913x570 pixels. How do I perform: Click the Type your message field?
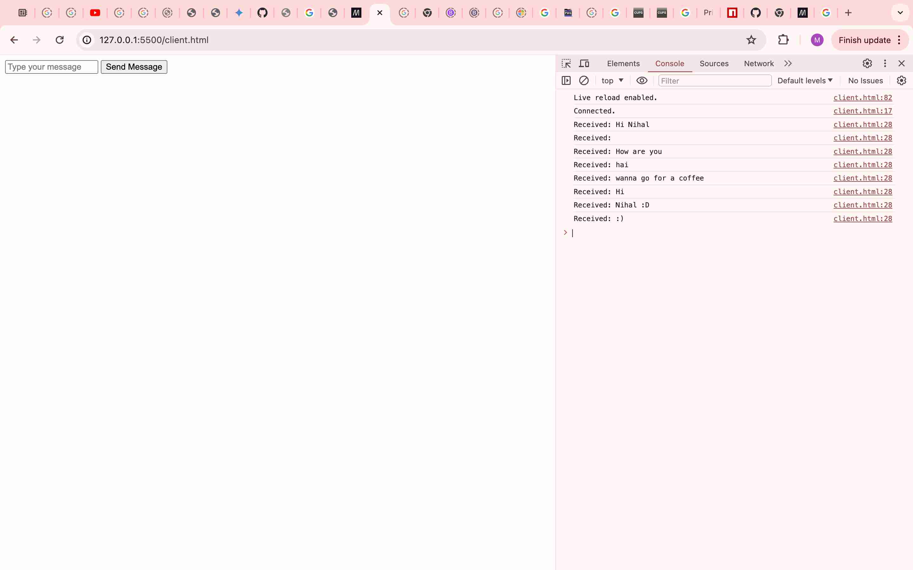click(51, 66)
